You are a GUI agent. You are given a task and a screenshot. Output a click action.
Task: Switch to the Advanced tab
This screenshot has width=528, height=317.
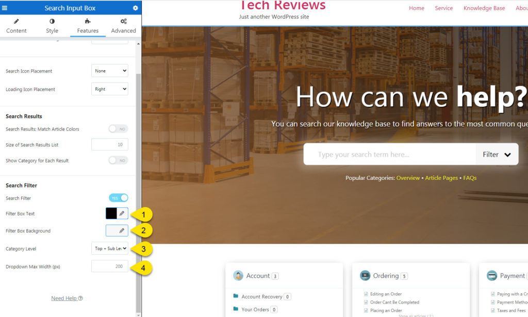click(x=123, y=26)
